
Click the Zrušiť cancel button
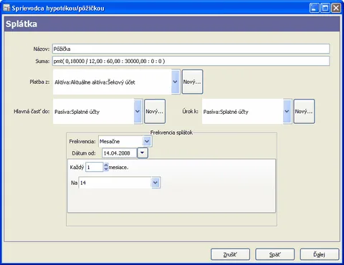point(230,254)
